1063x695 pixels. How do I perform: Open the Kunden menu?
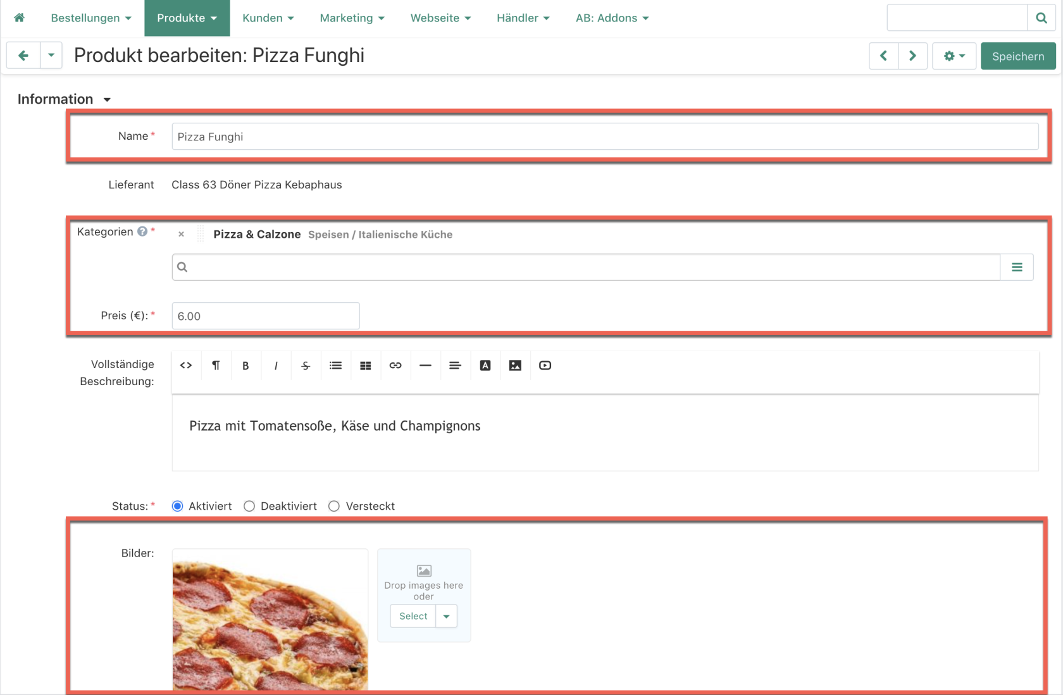(x=268, y=18)
